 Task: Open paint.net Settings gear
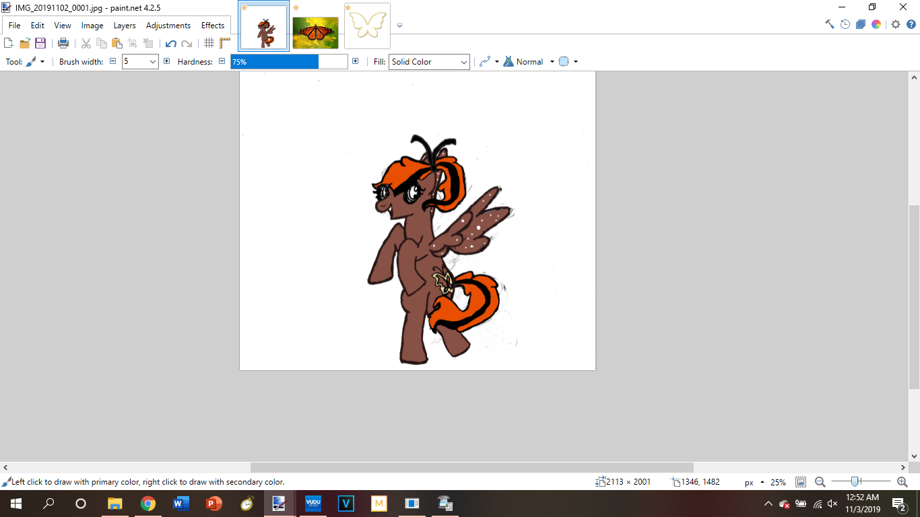(x=896, y=24)
